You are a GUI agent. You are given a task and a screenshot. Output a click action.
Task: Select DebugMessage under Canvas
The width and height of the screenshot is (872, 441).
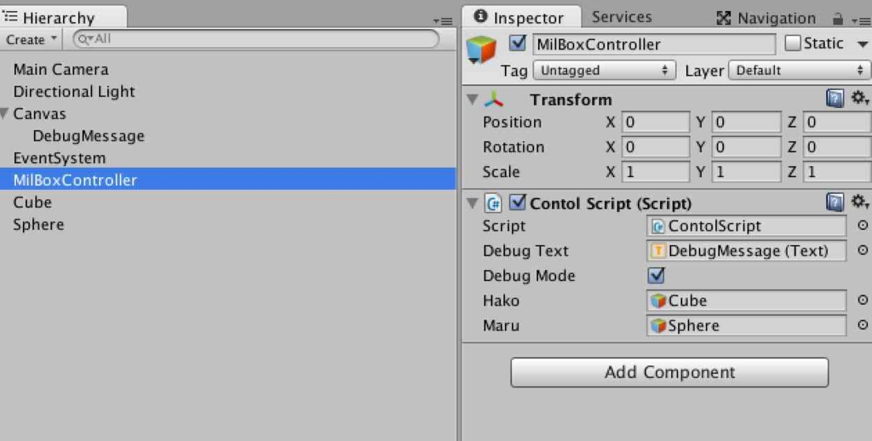[x=89, y=136]
